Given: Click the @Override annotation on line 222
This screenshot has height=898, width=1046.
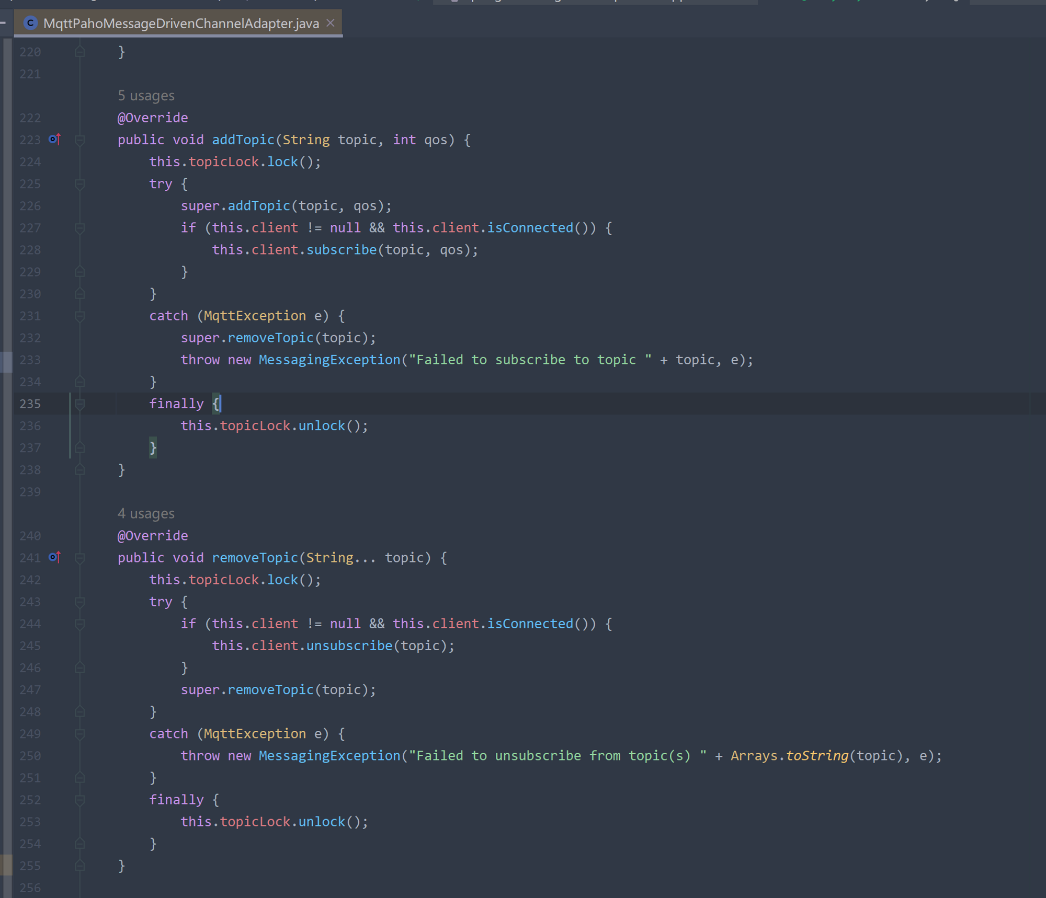Looking at the screenshot, I should tap(152, 118).
